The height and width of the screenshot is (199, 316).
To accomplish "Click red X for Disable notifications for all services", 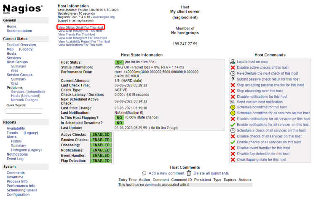I will (x=233, y=119).
